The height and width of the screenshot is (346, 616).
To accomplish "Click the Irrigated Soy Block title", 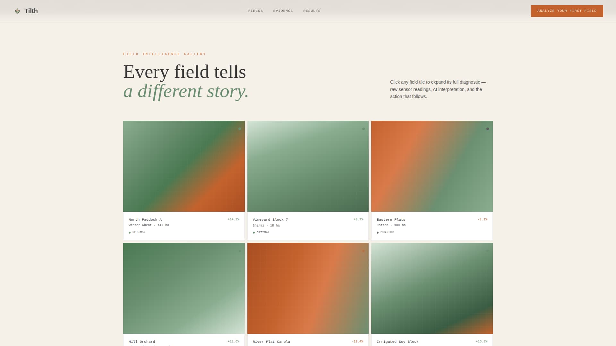I will tap(398, 342).
